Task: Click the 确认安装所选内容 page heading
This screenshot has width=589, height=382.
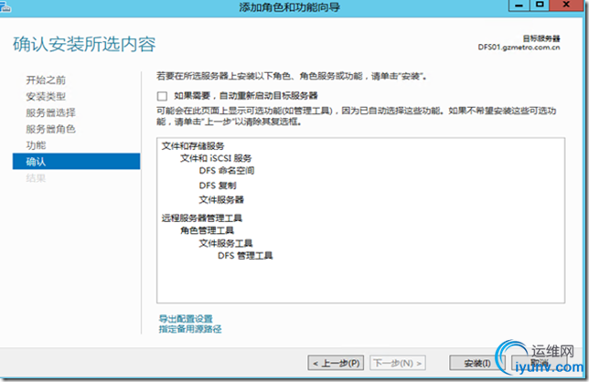Action: 84,44
